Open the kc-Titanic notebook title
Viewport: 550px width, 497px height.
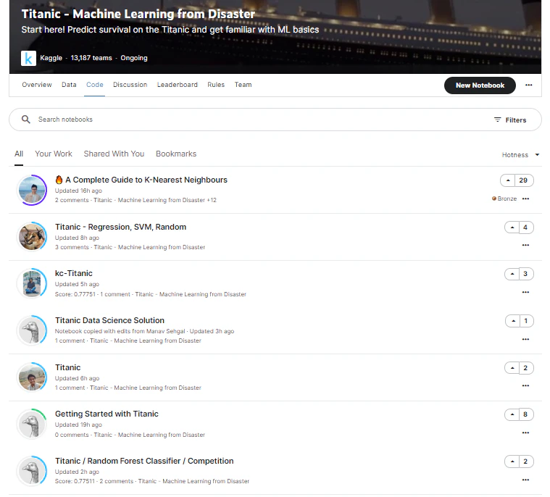pos(74,273)
